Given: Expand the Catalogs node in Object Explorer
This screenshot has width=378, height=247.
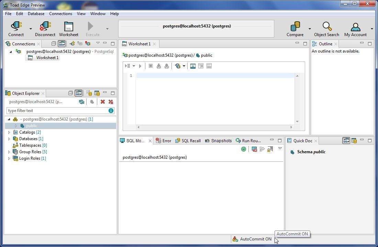Looking at the screenshot, I should point(9,132).
